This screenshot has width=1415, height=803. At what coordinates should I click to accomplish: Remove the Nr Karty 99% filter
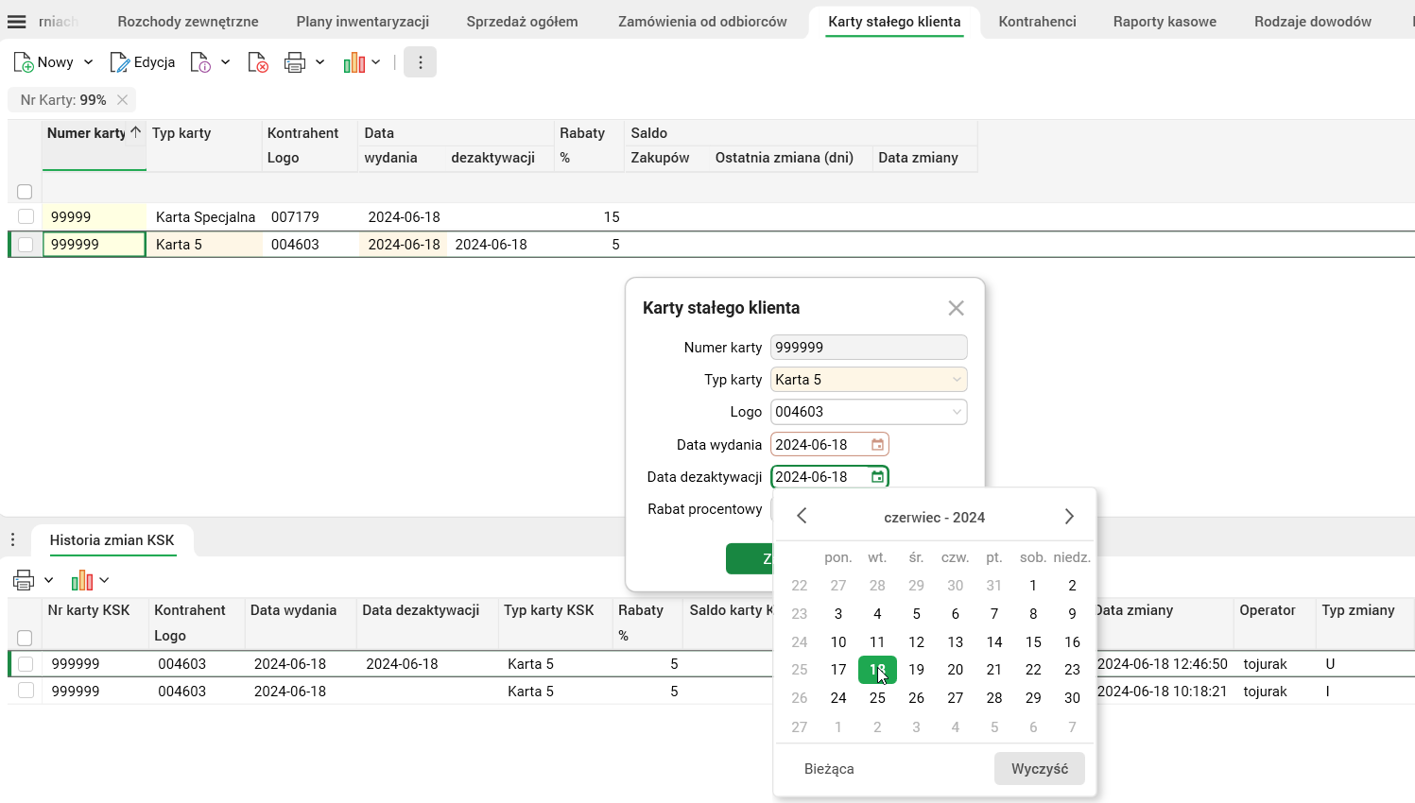(x=122, y=100)
